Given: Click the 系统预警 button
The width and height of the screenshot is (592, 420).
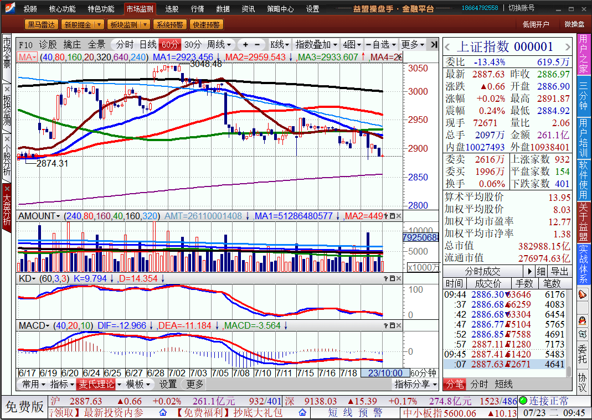Looking at the screenshot, I should (x=170, y=25).
